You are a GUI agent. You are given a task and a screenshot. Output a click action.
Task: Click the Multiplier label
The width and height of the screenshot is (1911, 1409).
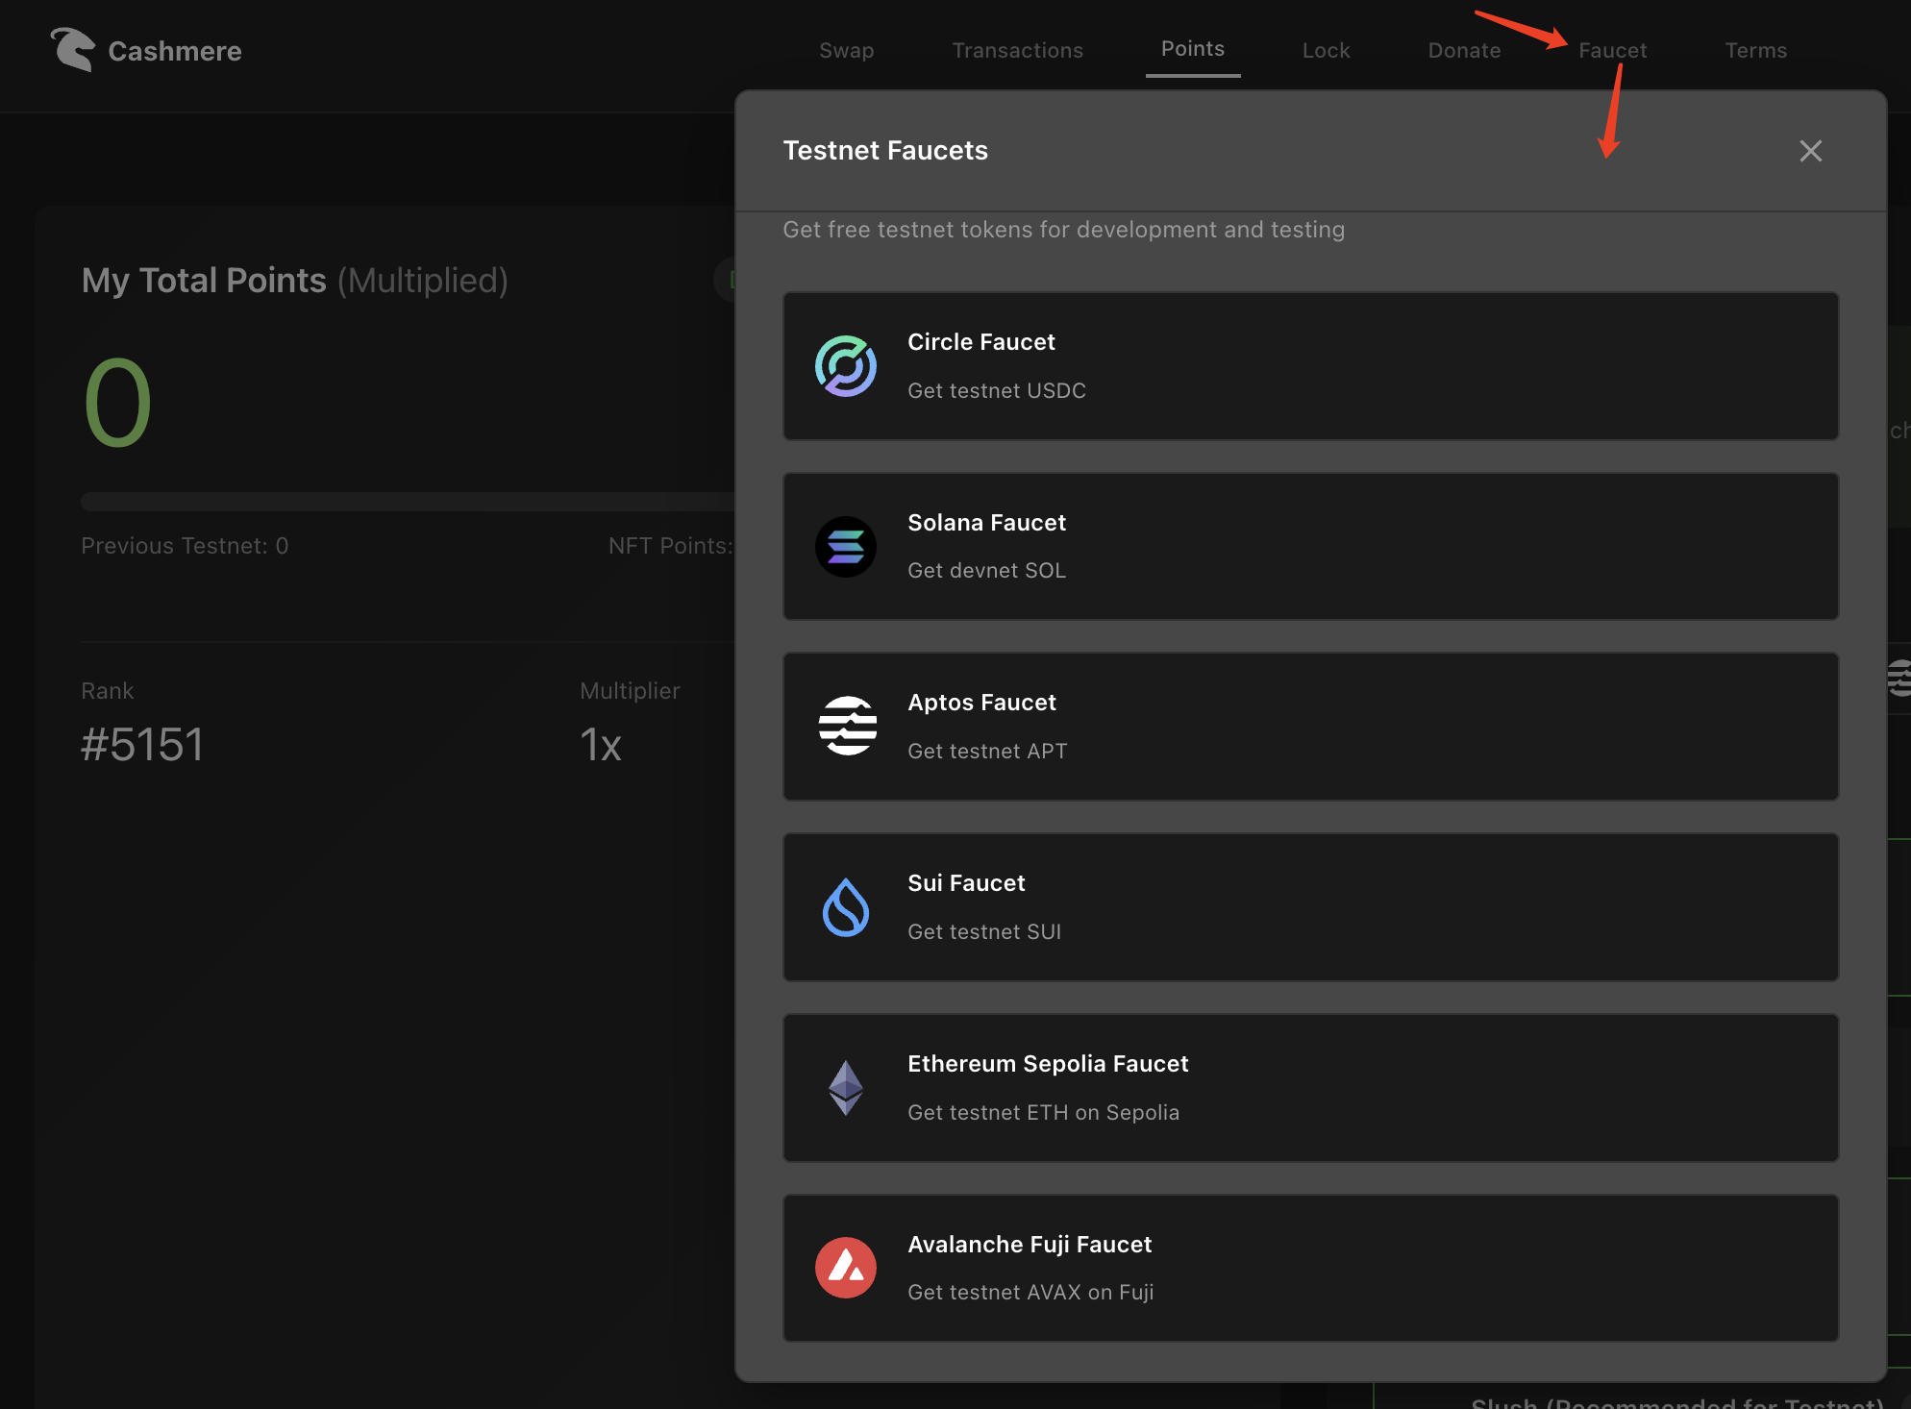tap(630, 691)
